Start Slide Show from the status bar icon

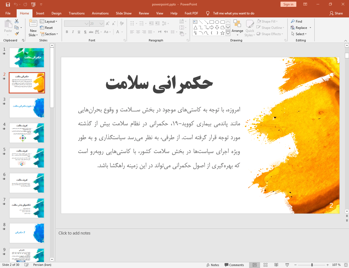(287, 265)
